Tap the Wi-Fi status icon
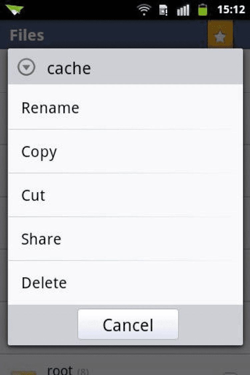250x375 pixels. click(144, 10)
